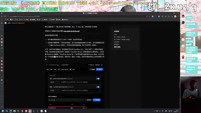
Task: Open the CF bookmark
Action: click(x=21, y=19)
